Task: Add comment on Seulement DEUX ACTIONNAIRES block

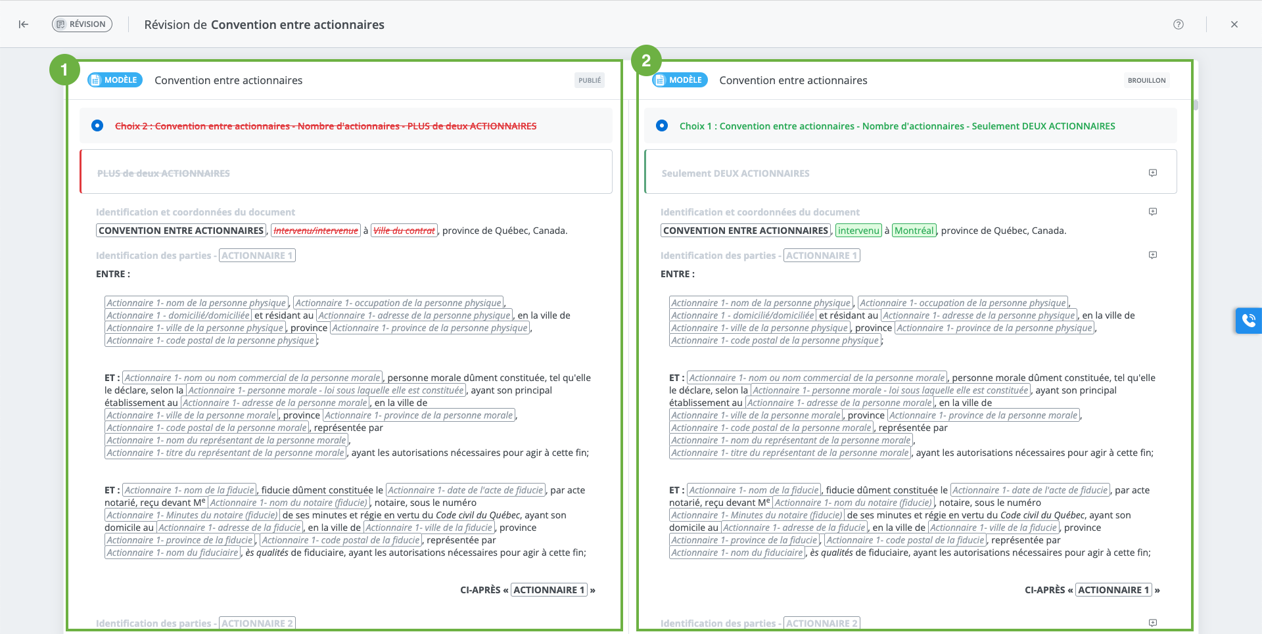Action: [1152, 173]
